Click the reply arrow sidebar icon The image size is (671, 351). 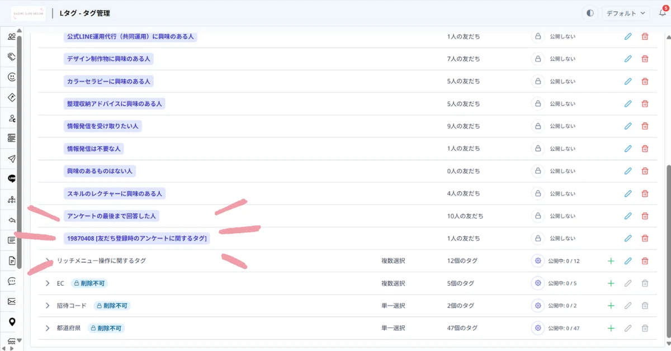pyautogui.click(x=12, y=220)
